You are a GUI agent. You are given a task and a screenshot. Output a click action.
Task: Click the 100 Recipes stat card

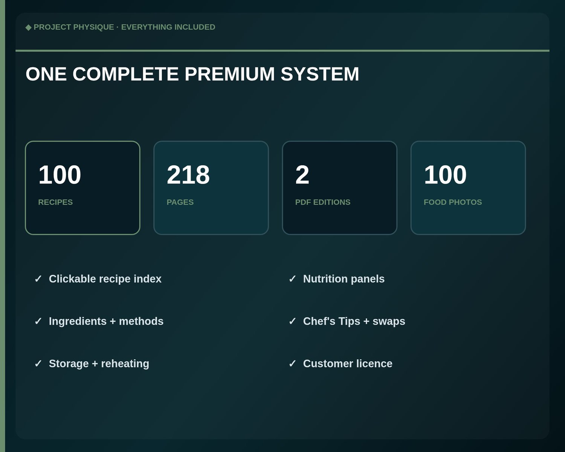[x=82, y=188]
